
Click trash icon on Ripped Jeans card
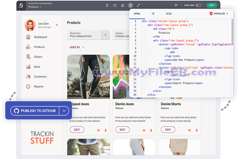point(106,130)
